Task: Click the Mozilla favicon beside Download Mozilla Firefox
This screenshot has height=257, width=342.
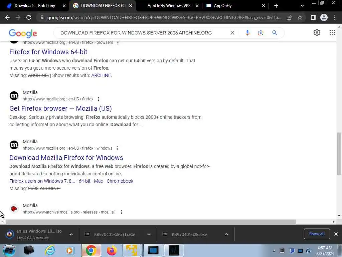Action: click(14, 145)
